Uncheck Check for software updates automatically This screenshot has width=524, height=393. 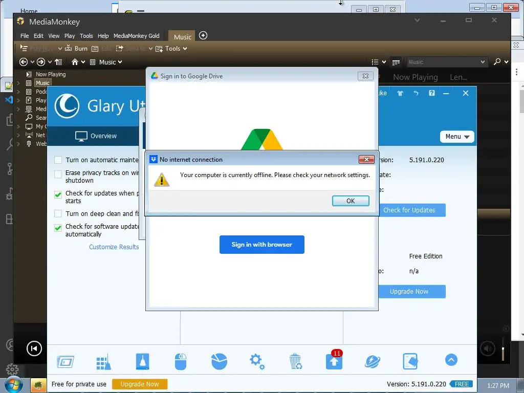point(58,228)
